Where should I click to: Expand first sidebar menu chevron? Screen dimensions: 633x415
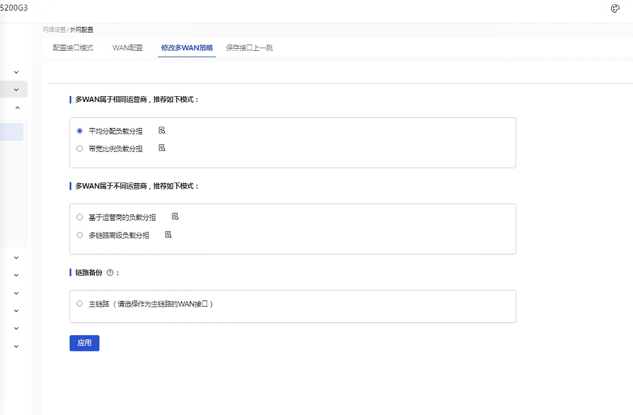coord(16,72)
